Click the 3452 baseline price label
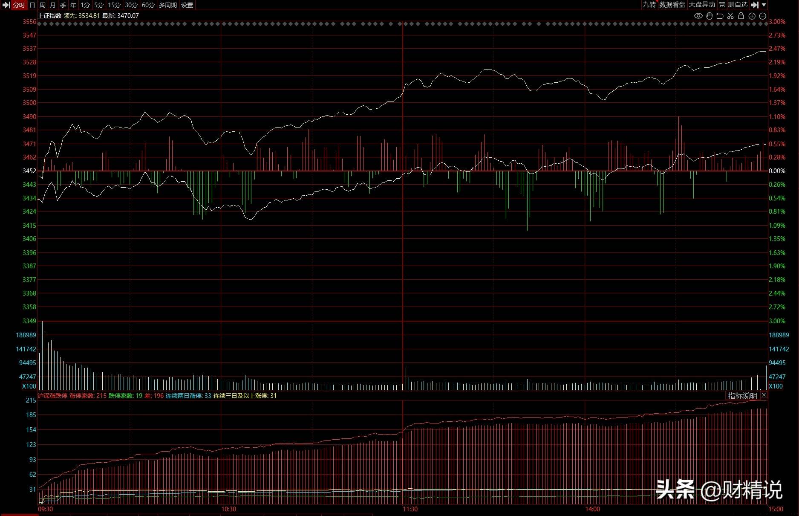This screenshot has width=799, height=516. pos(29,171)
